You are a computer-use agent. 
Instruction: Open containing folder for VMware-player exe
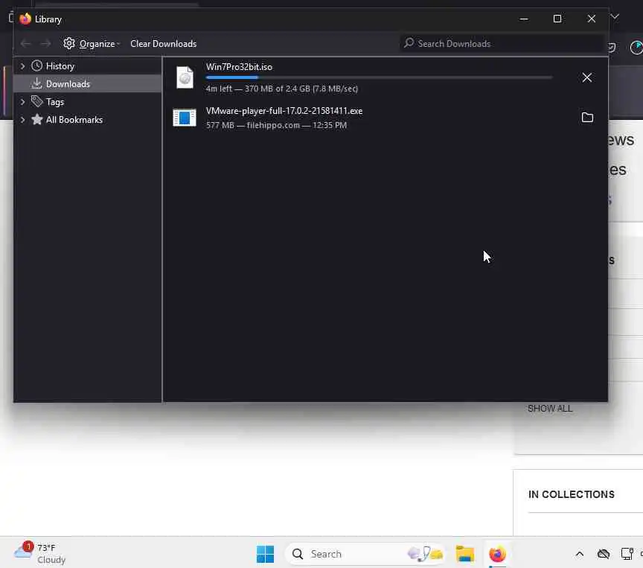tap(587, 118)
